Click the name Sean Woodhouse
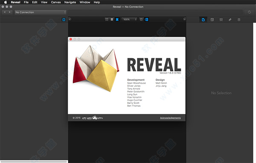Viewport: 256px width, 163px height. [137, 83]
